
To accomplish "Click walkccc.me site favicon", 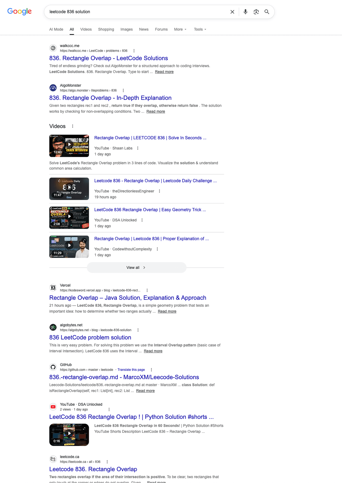I will tap(53, 48).
